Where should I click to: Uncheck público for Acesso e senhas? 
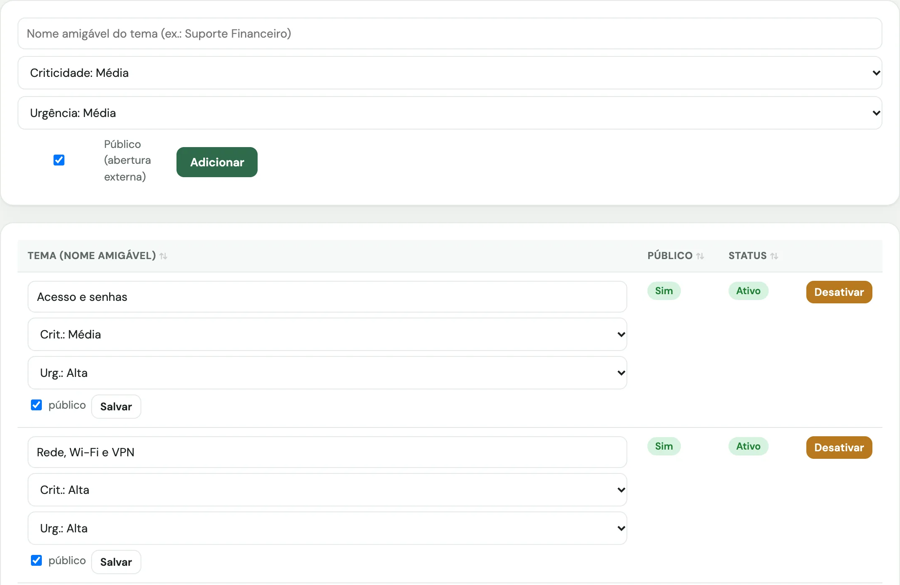(x=36, y=405)
